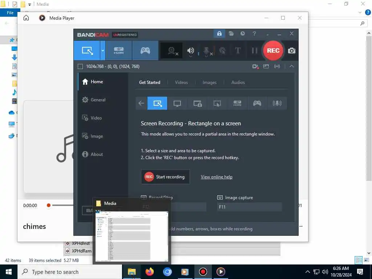Click the large red REC button
The width and height of the screenshot is (372, 279).
(x=273, y=50)
